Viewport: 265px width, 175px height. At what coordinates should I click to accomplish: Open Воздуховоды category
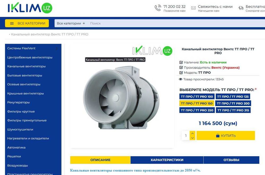17,165
